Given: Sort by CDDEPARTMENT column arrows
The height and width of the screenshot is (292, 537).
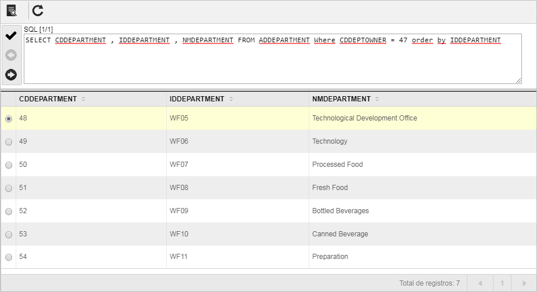Looking at the screenshot, I should 83,99.
